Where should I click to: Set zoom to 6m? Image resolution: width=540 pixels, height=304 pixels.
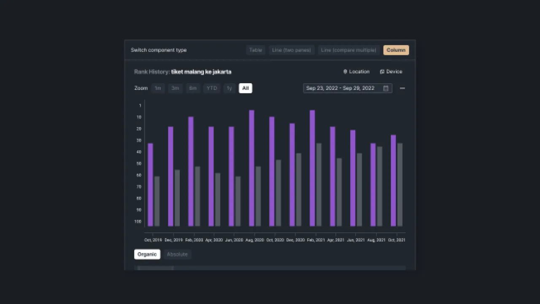[193, 88]
